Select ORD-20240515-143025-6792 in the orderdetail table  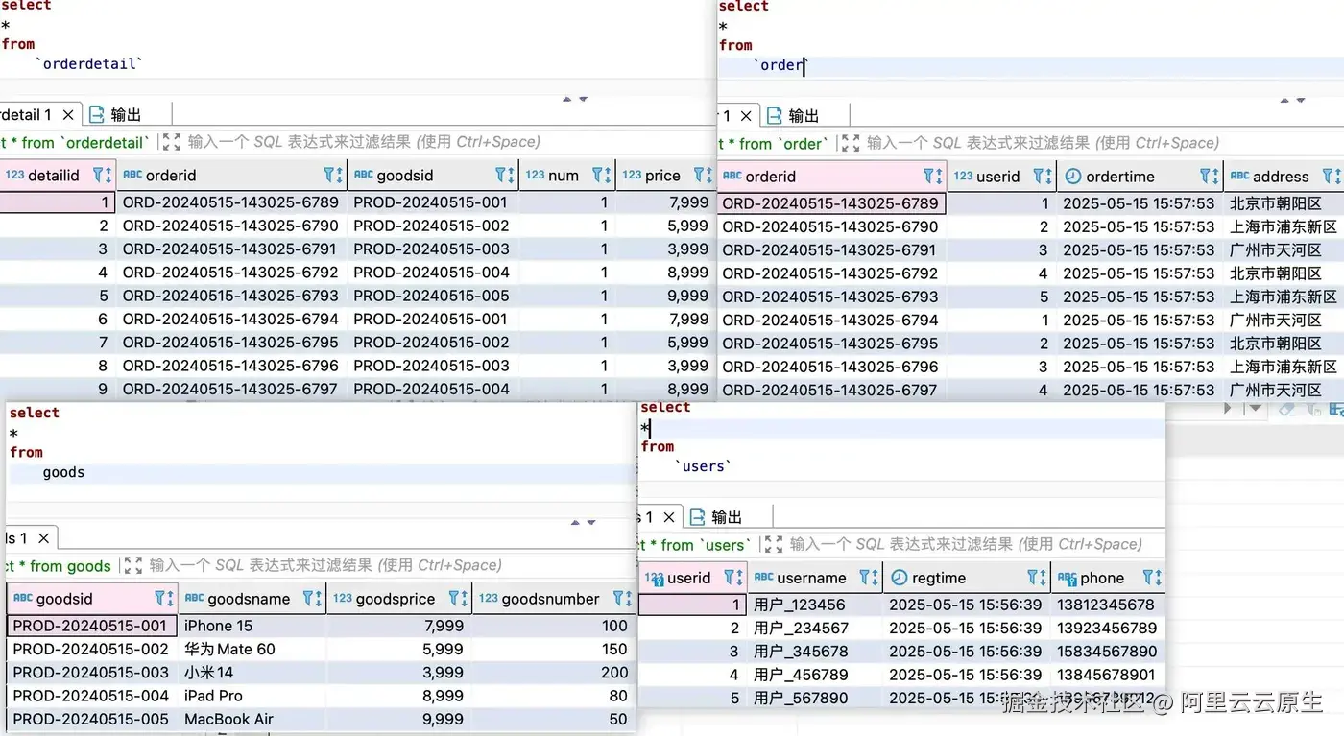(x=230, y=272)
